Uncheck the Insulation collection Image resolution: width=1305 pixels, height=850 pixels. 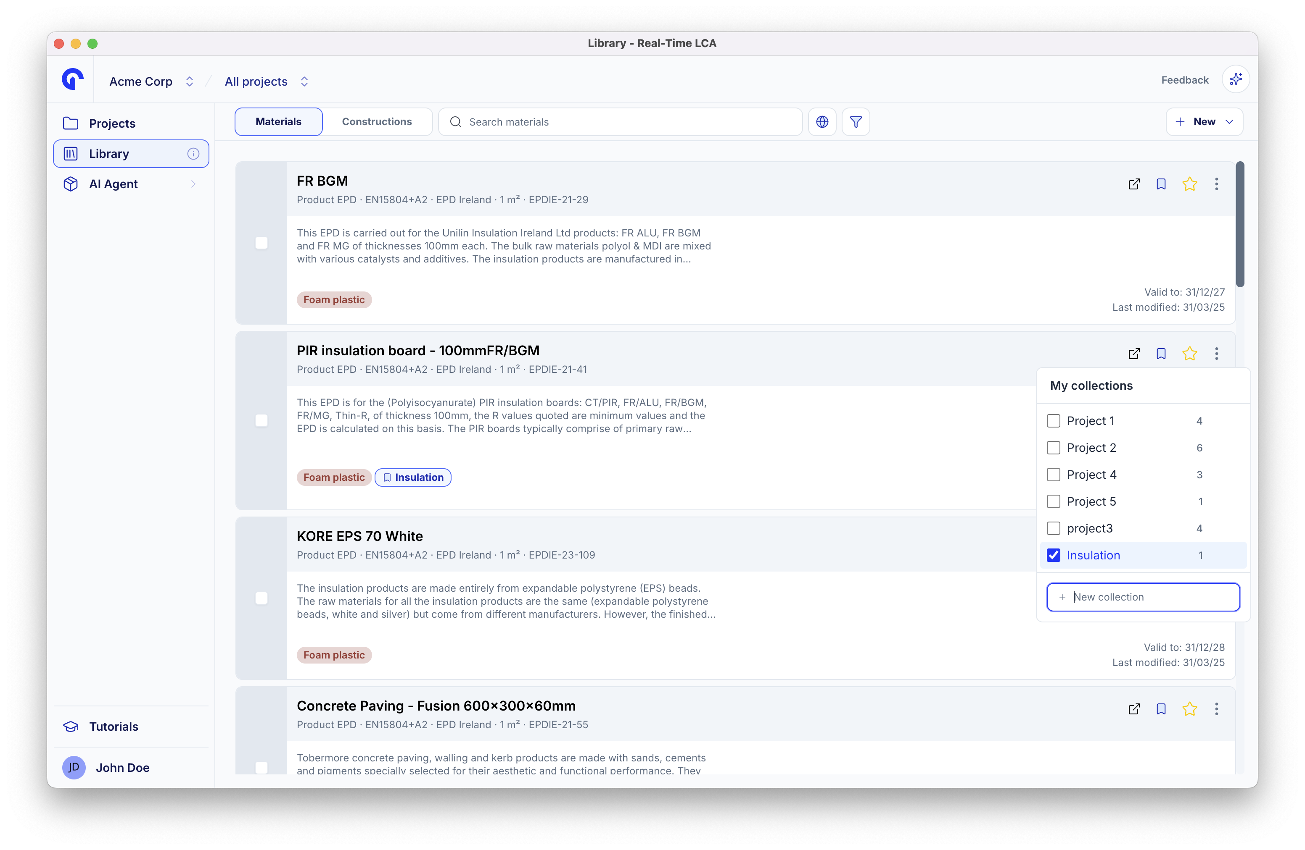pyautogui.click(x=1053, y=555)
